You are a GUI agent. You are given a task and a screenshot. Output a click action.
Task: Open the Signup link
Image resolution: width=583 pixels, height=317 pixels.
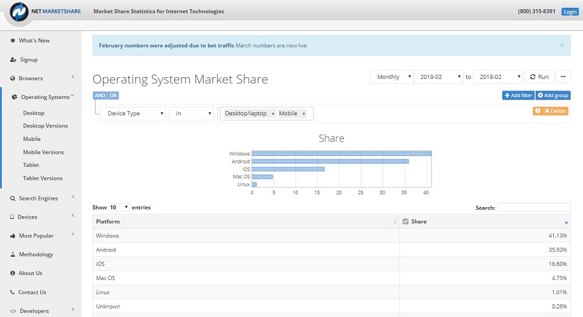[29, 60]
